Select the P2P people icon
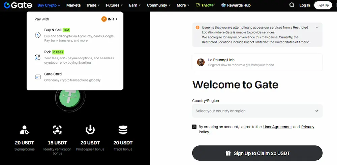The image size is (337, 165). (38, 57)
